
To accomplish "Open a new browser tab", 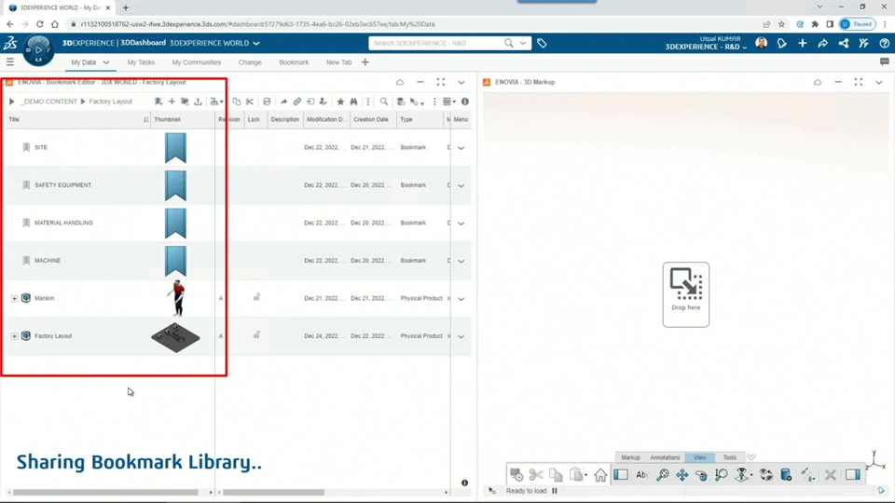I will 126,8.
